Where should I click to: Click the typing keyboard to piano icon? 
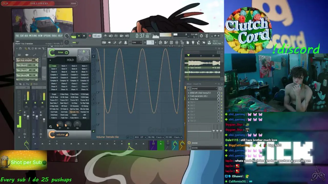104,42
